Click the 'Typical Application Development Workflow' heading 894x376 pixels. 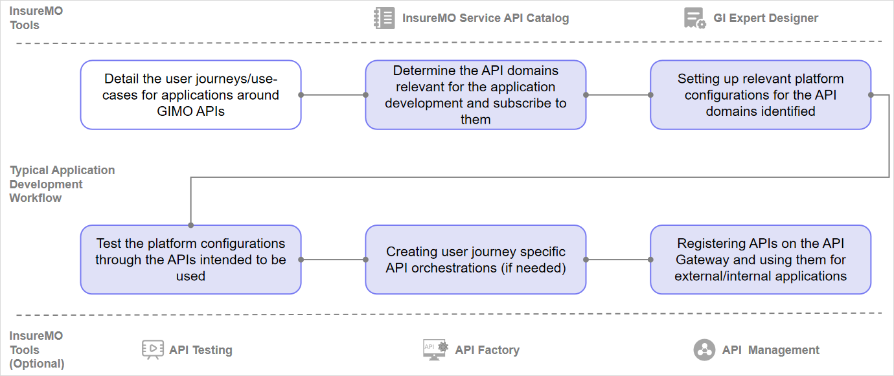pos(62,184)
